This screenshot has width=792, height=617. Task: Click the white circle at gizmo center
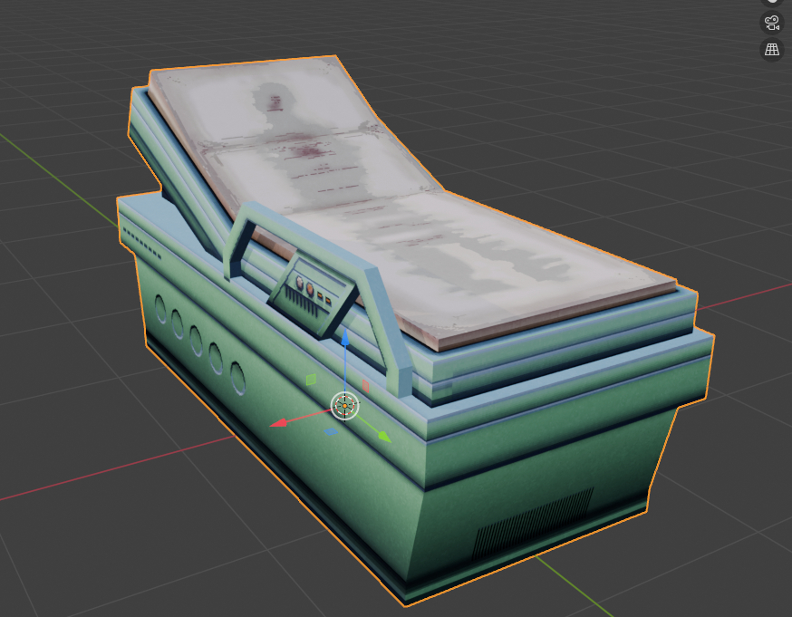345,406
